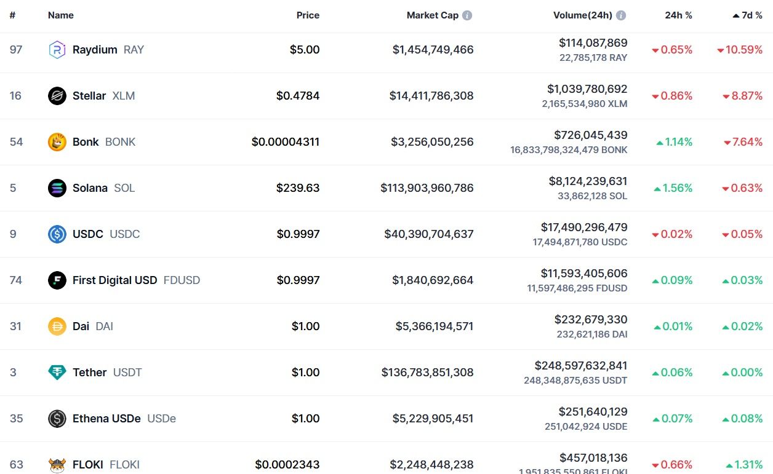Click the Dai coin logo icon

57,326
